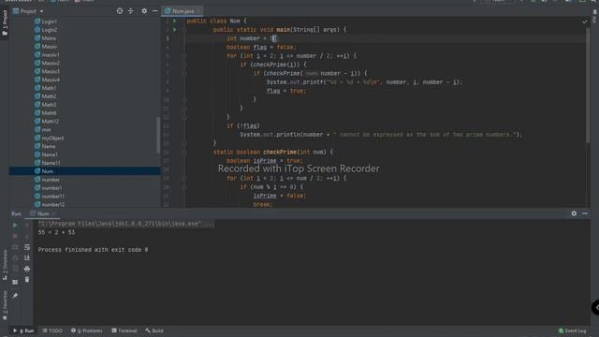Select the Num tab in Run panel
The height and width of the screenshot is (337, 599).
[43, 213]
